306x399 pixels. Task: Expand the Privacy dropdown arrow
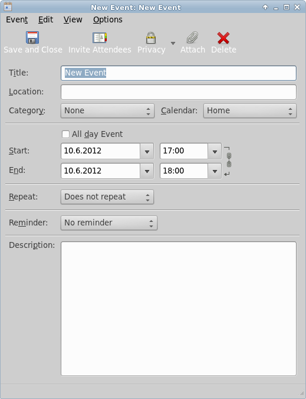[x=173, y=43]
